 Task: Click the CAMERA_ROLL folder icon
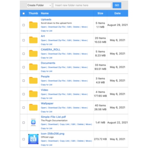(x=33, y=53)
